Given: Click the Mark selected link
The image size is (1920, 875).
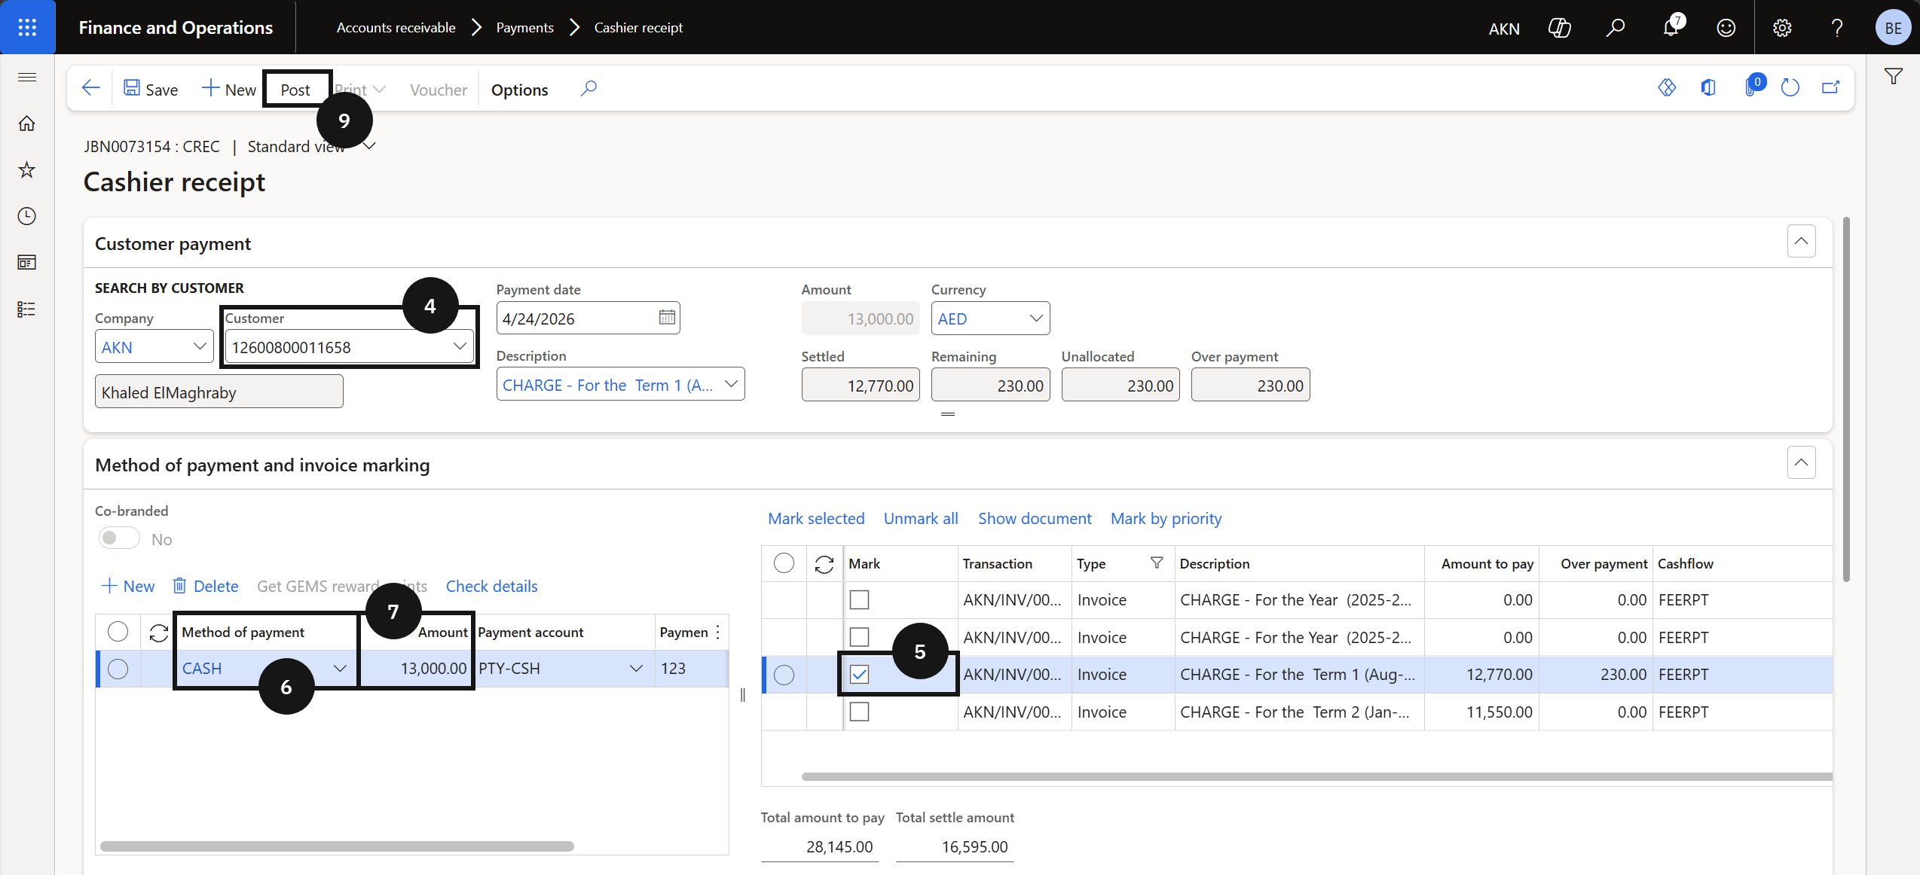Looking at the screenshot, I should coord(816,519).
